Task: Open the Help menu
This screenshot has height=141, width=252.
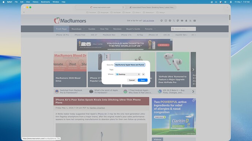Action: point(64,2)
